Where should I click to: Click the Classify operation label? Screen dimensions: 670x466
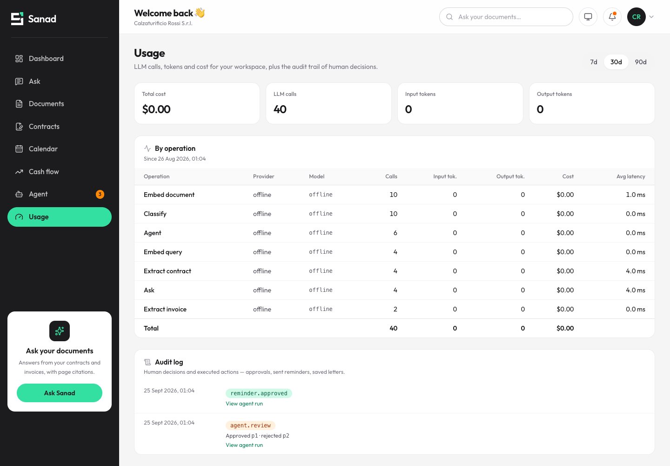click(x=155, y=214)
